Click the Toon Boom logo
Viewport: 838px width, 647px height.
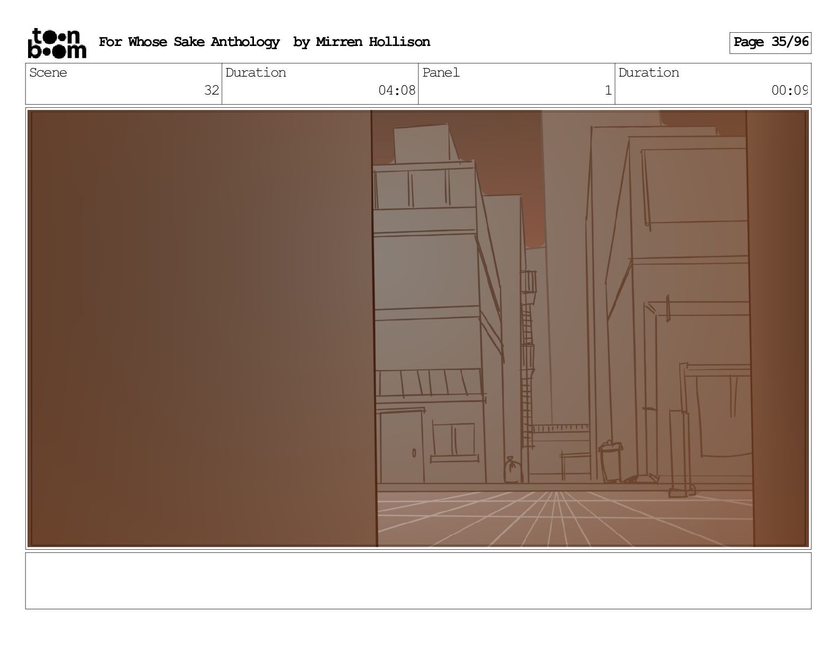point(57,43)
